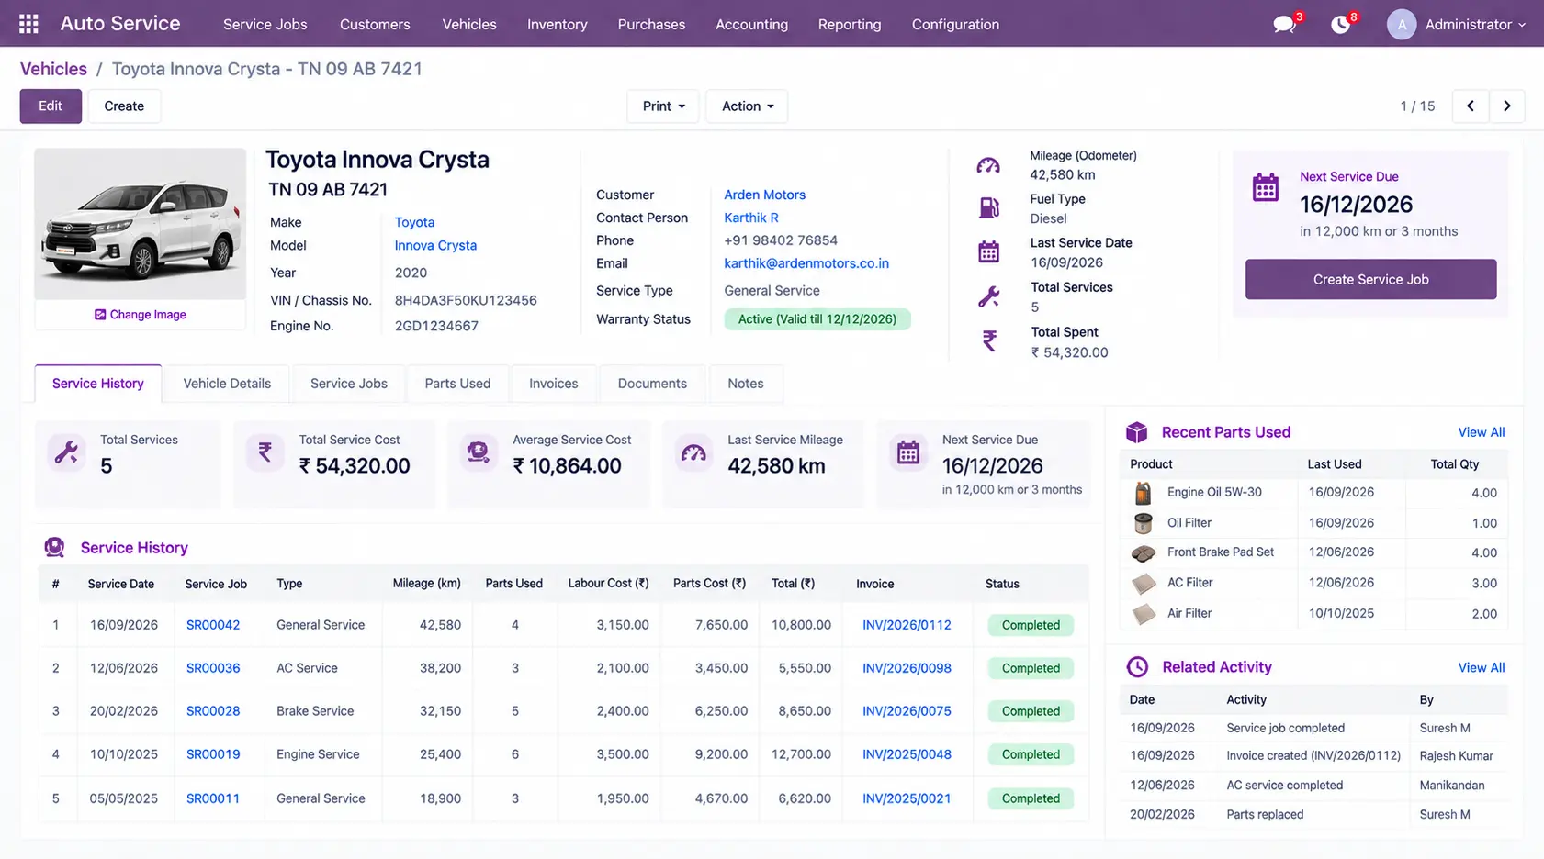This screenshot has width=1544, height=859.
Task: Click the Active warranty status badge
Action: click(x=817, y=319)
